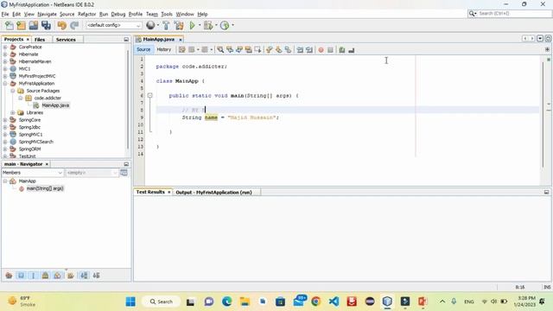Select MainApp.java in the Projects tree

55,105
